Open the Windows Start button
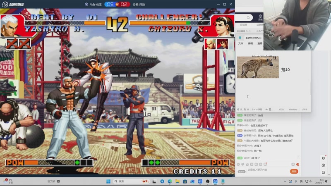The width and height of the screenshot is (331, 186). [108, 181]
